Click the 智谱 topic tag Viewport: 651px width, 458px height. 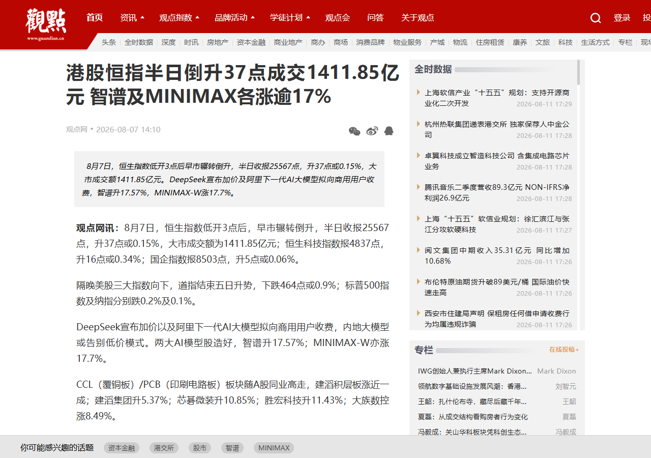pos(232,448)
